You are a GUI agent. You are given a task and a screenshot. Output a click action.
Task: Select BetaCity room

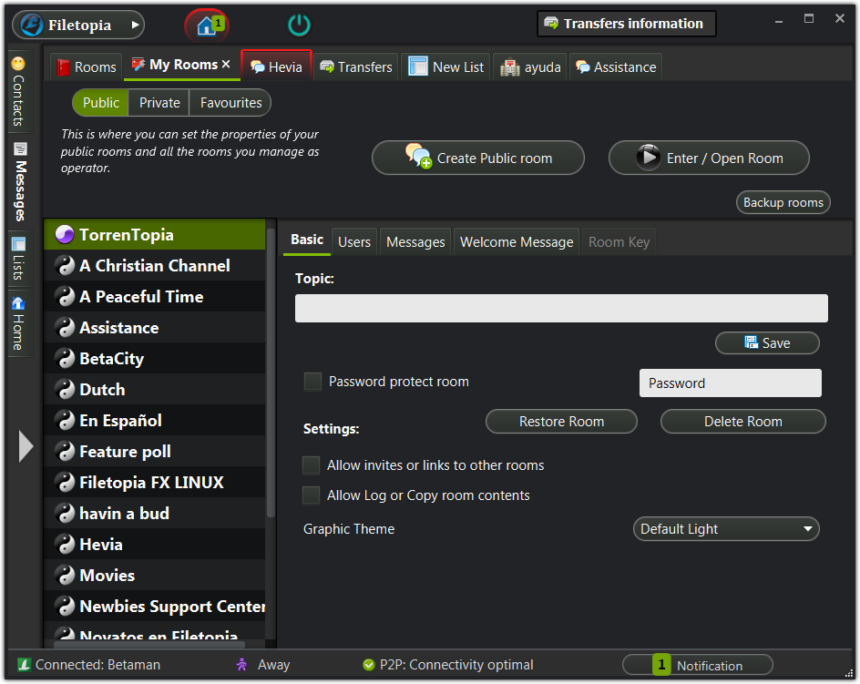(155, 358)
